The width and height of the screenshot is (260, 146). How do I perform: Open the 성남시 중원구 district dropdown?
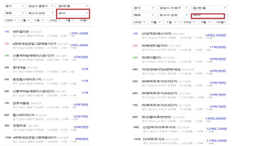pos(41,6)
